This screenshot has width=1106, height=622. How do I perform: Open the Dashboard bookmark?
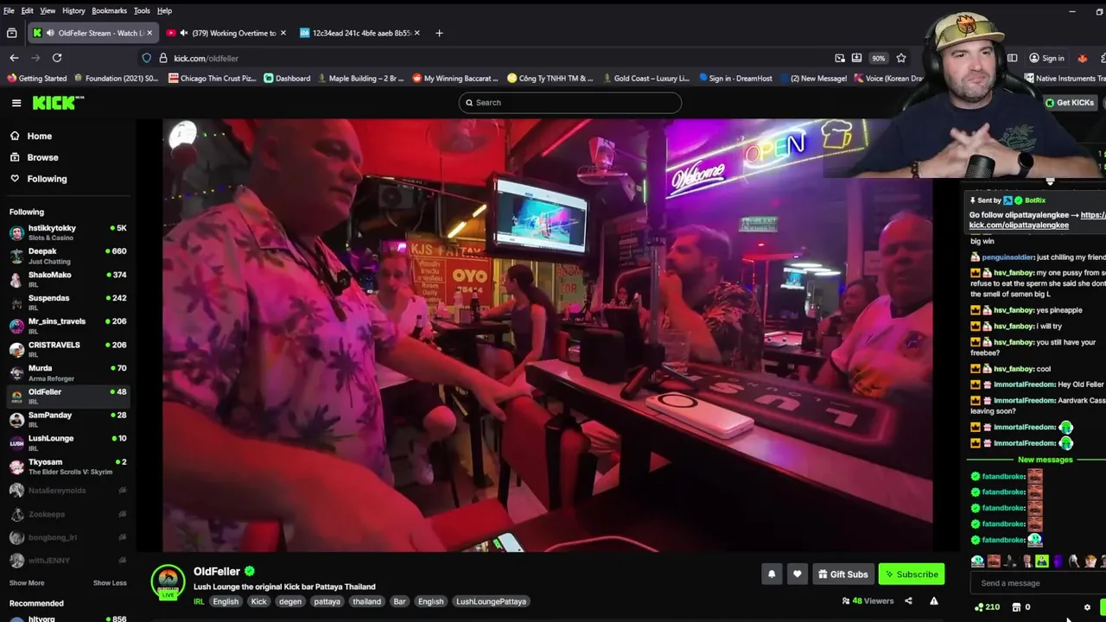coord(287,78)
